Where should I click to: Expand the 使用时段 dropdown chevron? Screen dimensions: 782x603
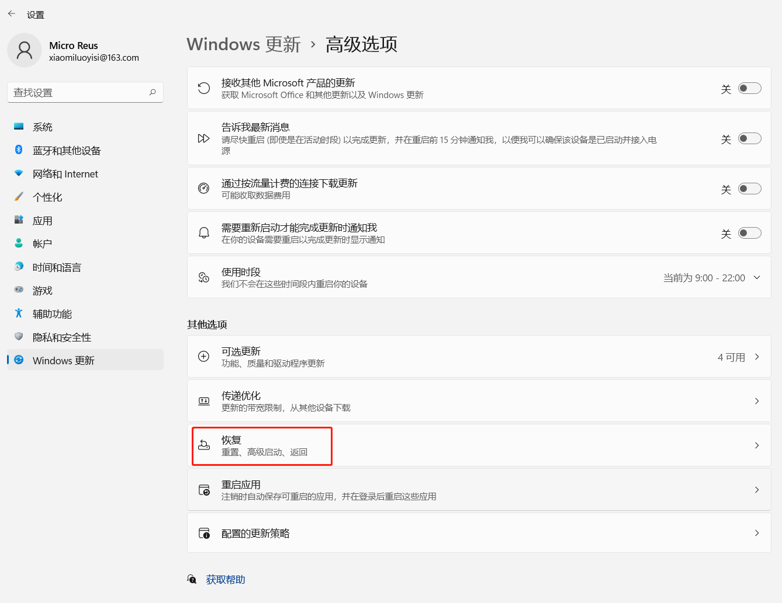[757, 277]
